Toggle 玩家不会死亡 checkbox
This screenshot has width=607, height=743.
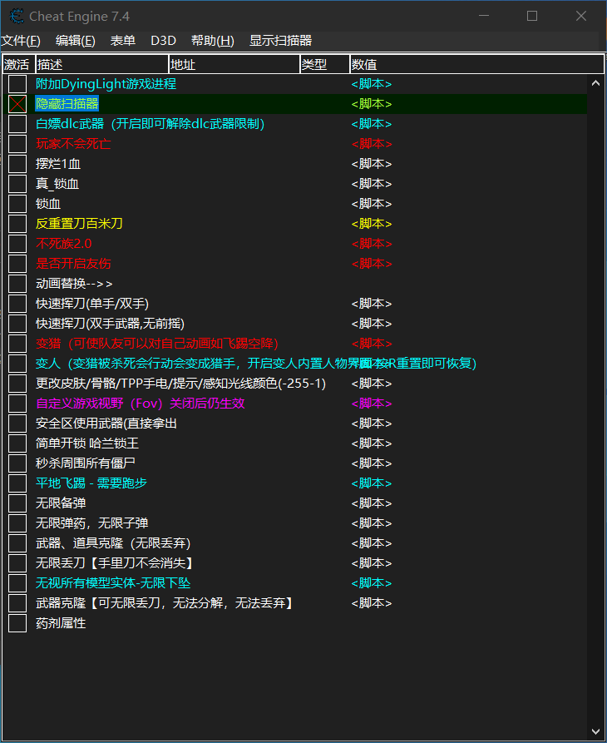click(x=17, y=144)
